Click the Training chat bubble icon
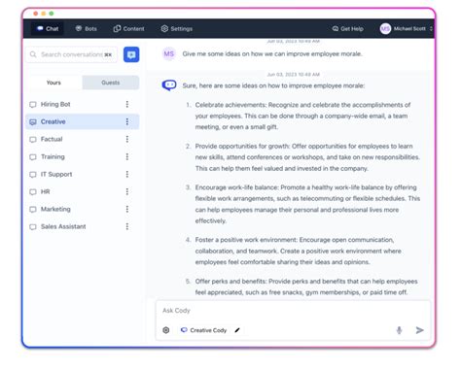The height and width of the screenshot is (370, 461). (33, 157)
